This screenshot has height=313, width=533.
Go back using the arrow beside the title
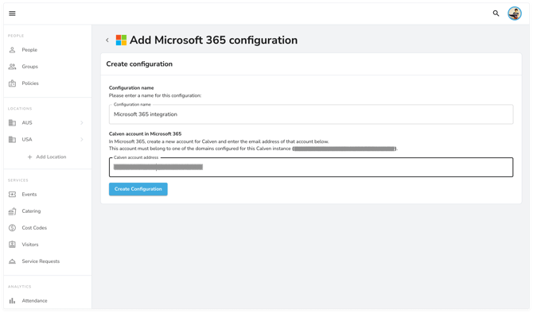point(107,40)
